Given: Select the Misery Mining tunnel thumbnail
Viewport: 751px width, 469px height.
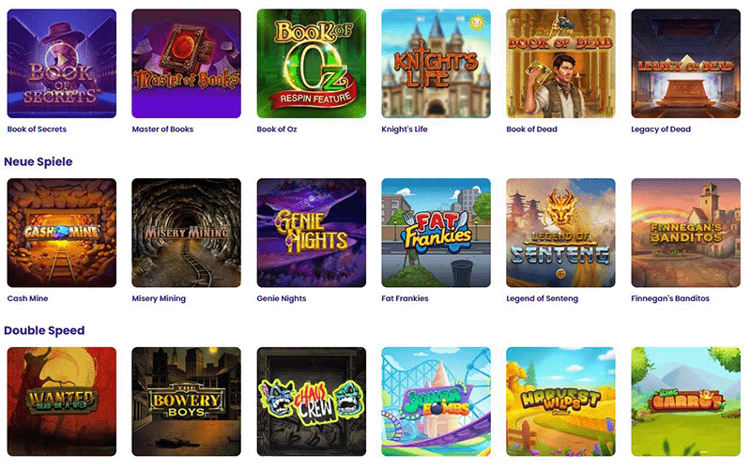Looking at the screenshot, I should (x=186, y=233).
